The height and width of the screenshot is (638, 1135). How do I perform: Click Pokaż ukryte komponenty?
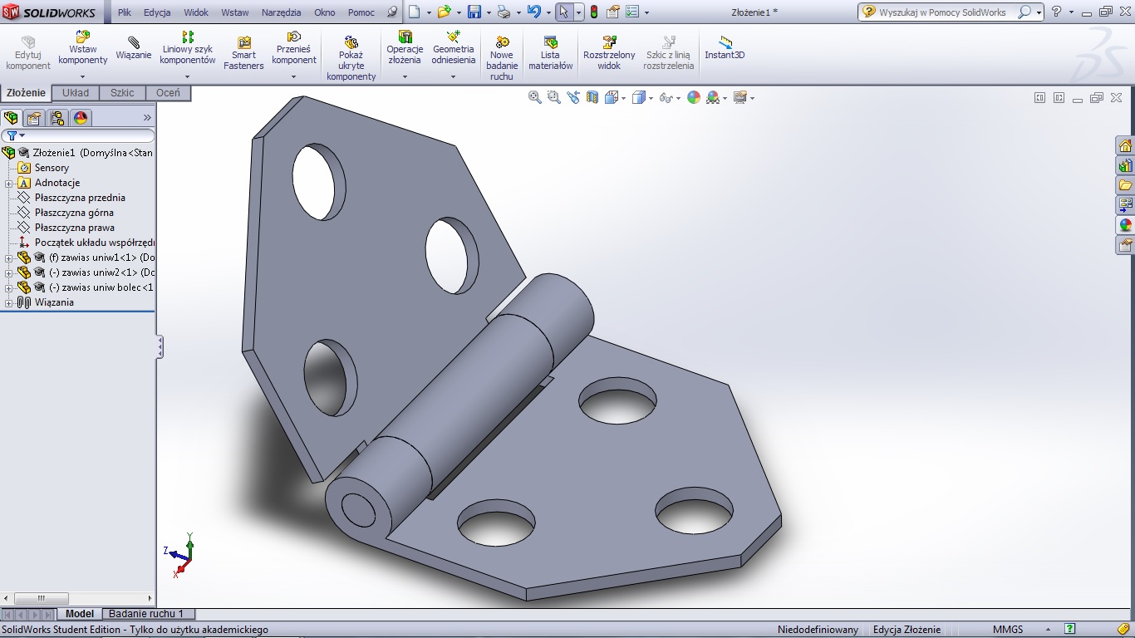click(x=351, y=58)
